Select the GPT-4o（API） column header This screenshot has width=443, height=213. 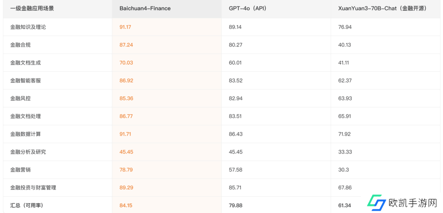[247, 8]
